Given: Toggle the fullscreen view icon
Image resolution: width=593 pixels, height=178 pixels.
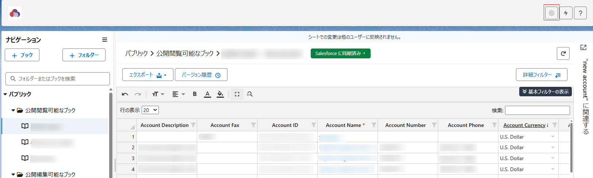Looking at the screenshot, I should (237, 94).
